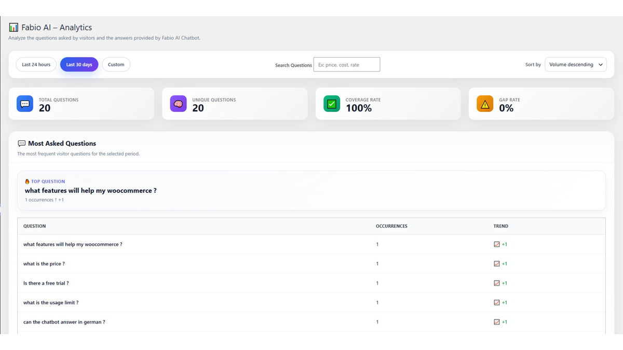Click the OCCURRENCES column header
The height and width of the screenshot is (350, 623).
point(391,226)
